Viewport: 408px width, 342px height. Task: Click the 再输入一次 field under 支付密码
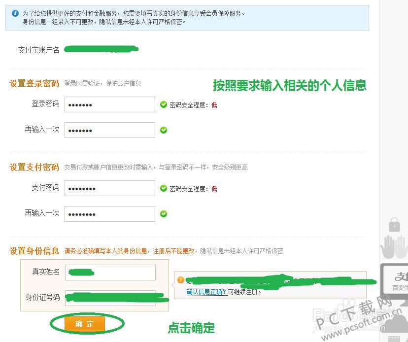tap(110, 214)
